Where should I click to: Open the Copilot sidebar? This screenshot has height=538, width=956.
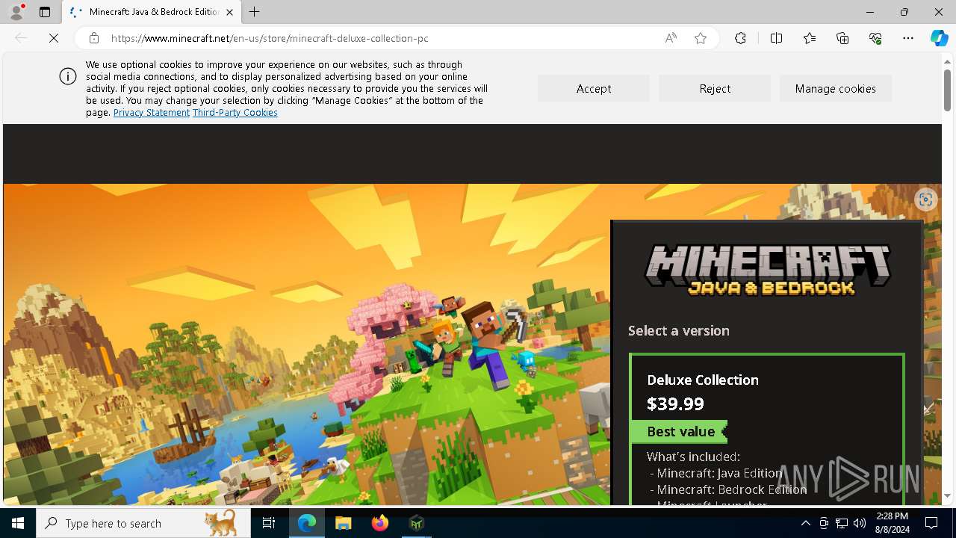[x=939, y=38]
